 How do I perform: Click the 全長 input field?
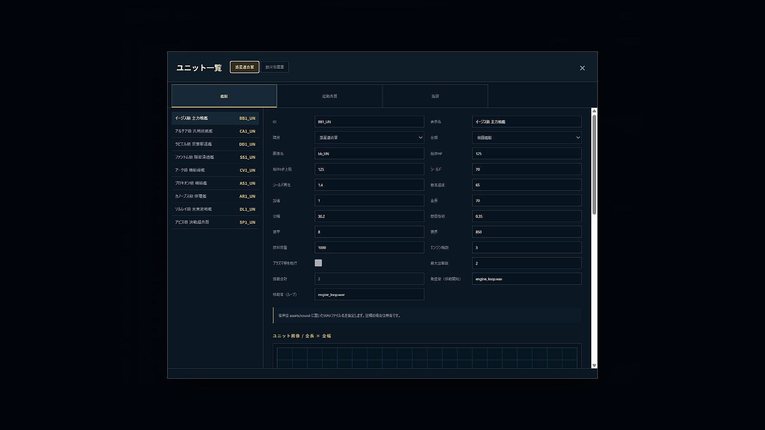pos(527,200)
